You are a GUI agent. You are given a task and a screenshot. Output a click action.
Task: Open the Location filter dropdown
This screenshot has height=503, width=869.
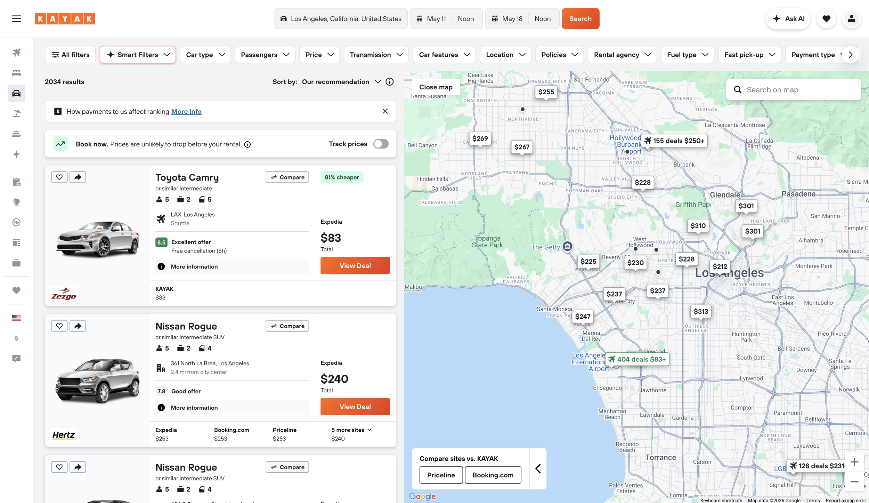click(505, 55)
